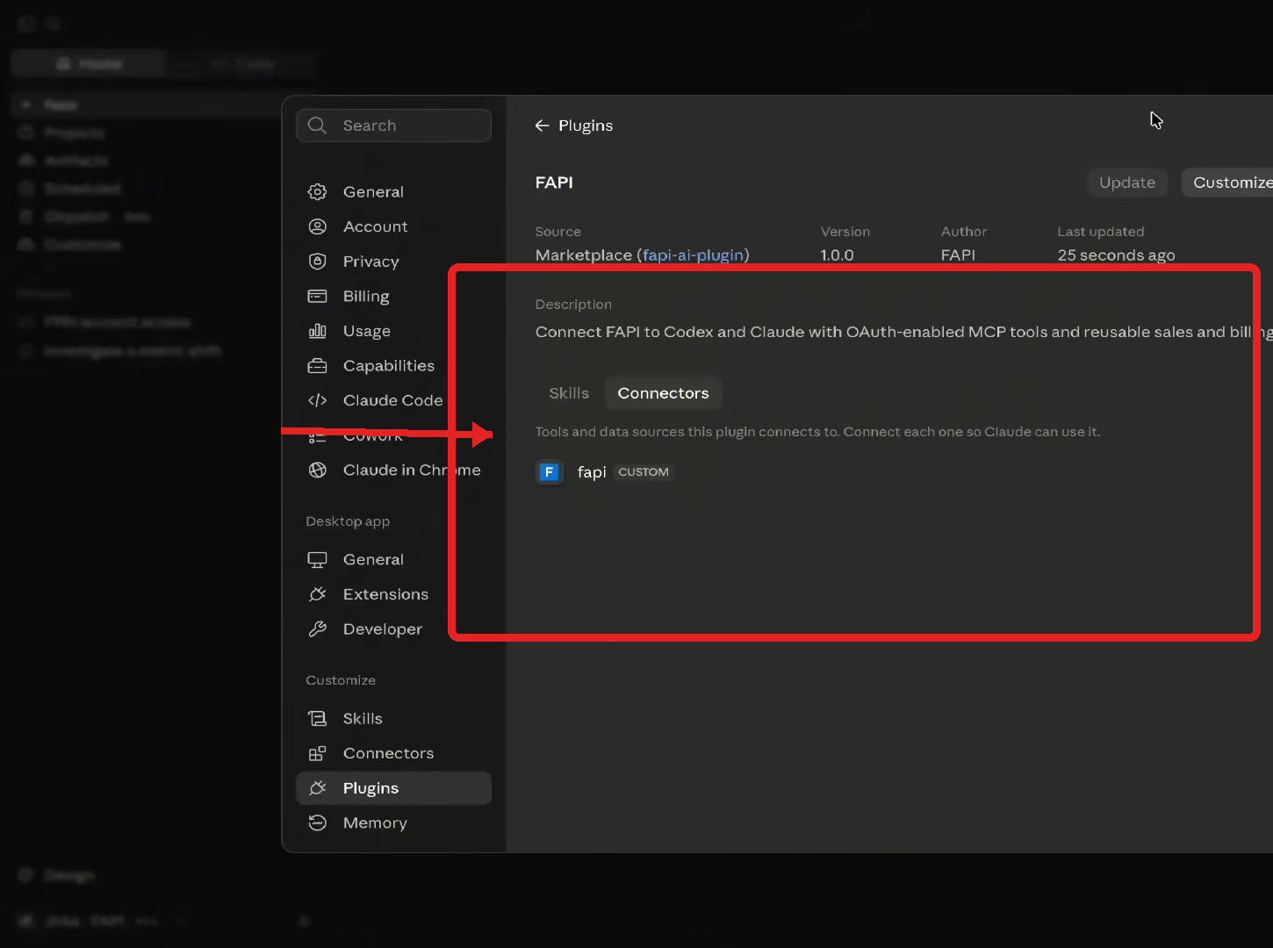Select the Claude in Chrome icon

(317, 470)
